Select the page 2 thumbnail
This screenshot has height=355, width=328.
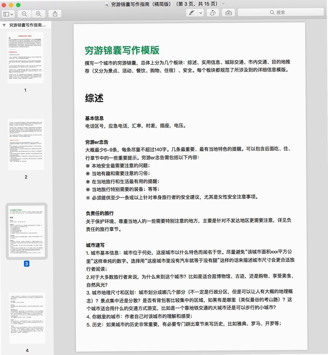point(26,145)
